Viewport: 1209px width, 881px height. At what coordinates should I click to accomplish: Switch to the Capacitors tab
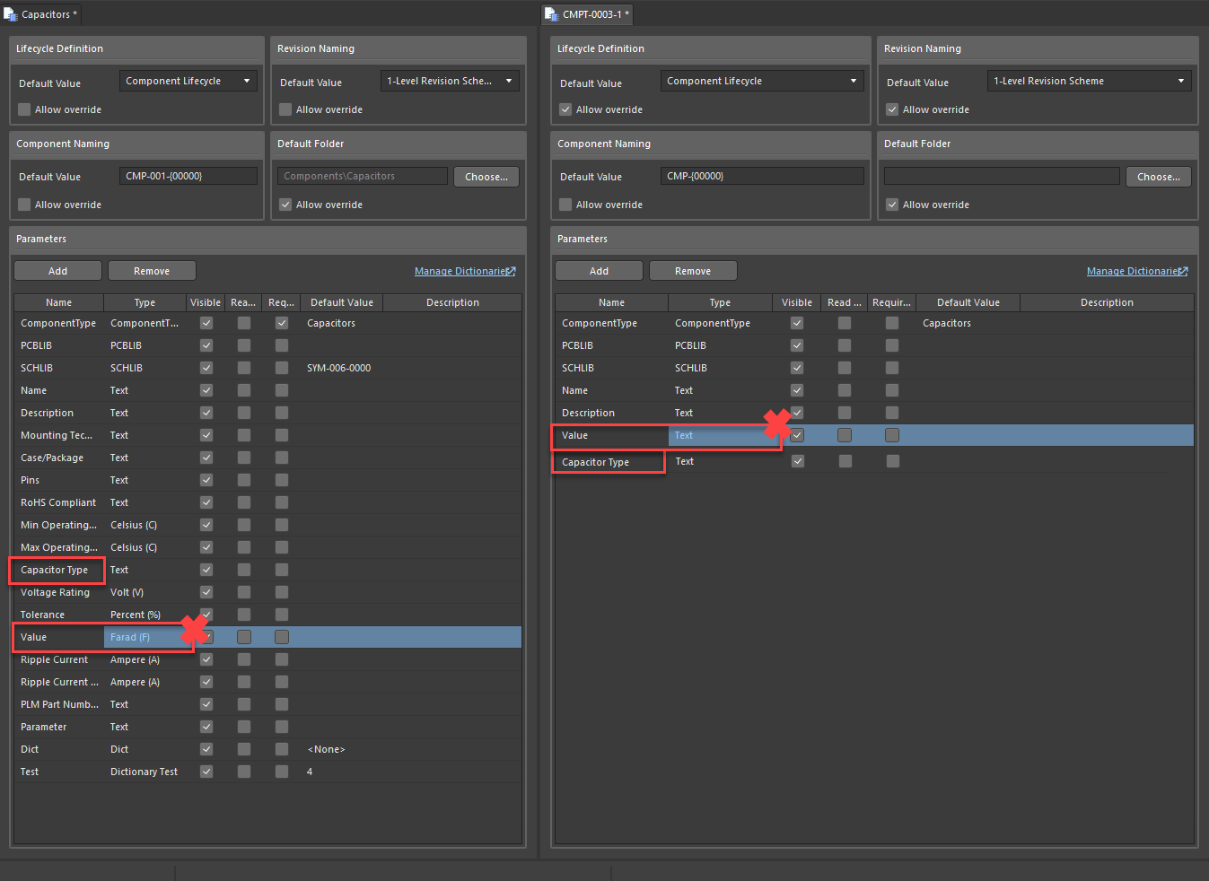point(41,14)
